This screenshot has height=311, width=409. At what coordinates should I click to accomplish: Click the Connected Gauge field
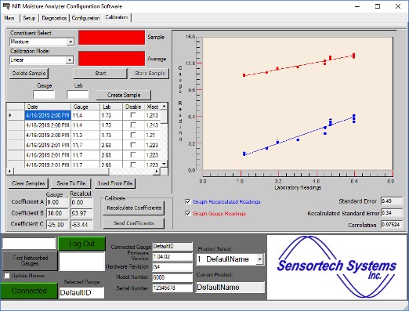pos(172,246)
